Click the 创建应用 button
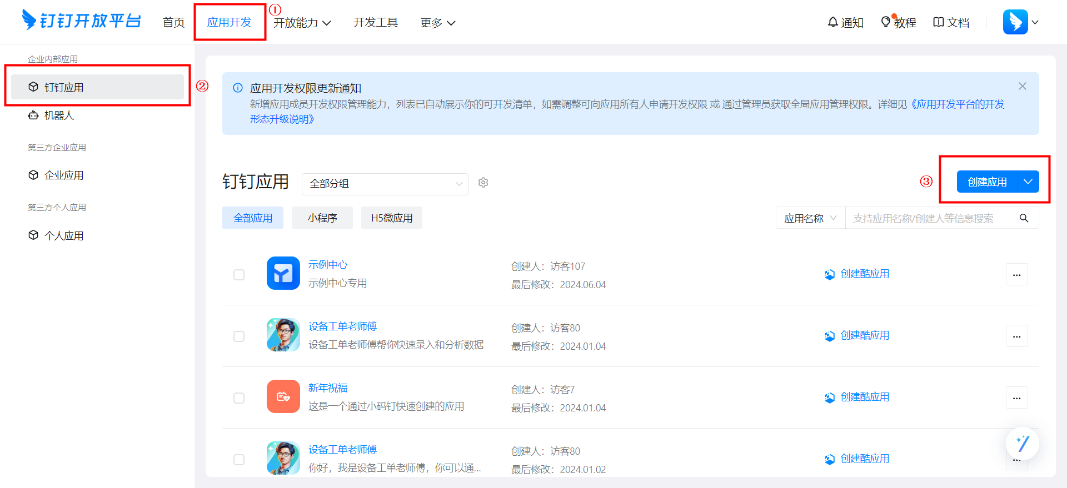The width and height of the screenshot is (1067, 488). 987,182
